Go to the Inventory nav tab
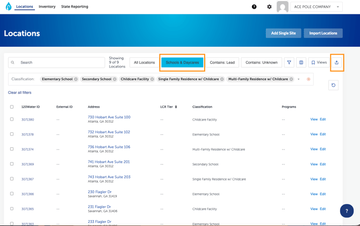 tap(47, 6)
